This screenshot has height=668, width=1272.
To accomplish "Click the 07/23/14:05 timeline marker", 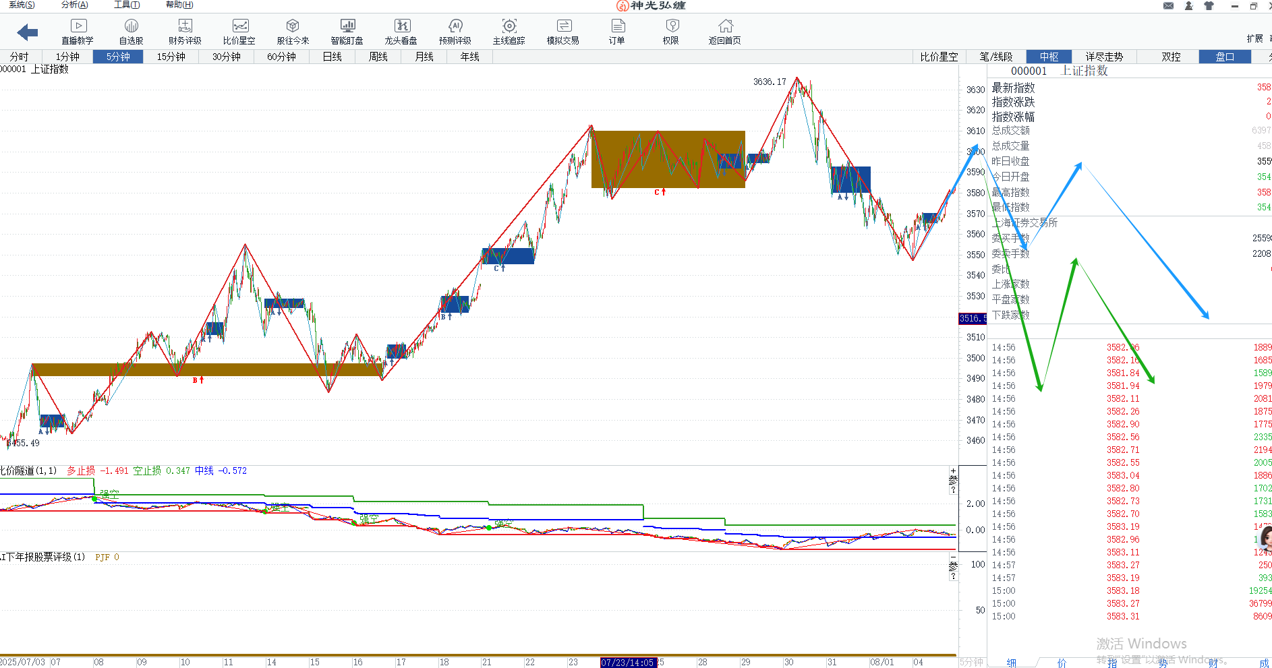I will click(x=627, y=663).
